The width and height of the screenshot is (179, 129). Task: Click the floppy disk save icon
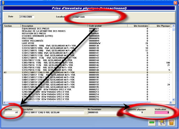pyautogui.click(x=162, y=122)
